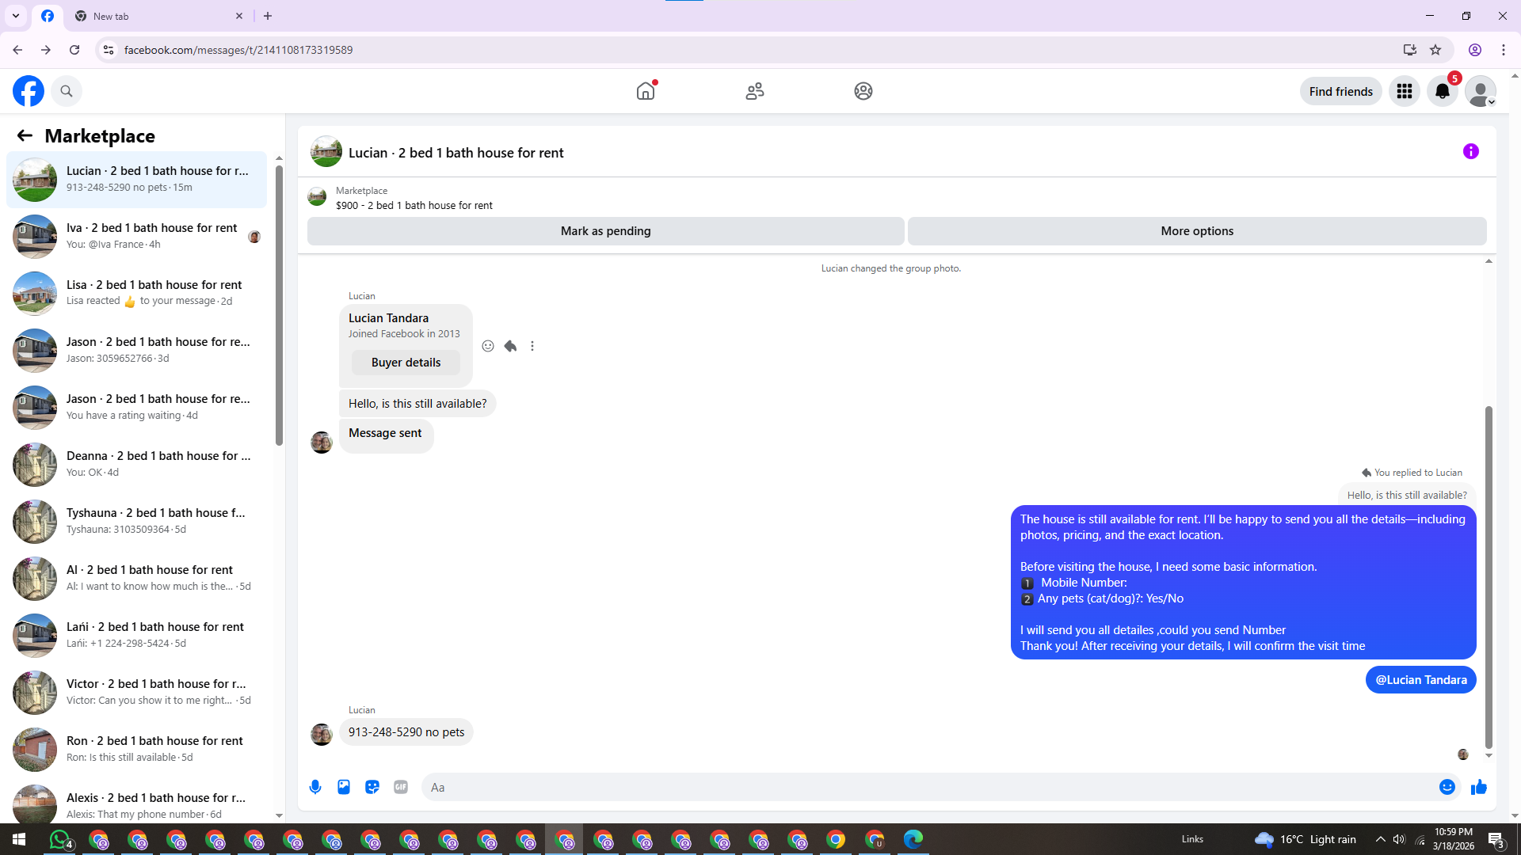Click the voice clip microphone icon
Image resolution: width=1521 pixels, height=855 pixels.
[x=315, y=787]
